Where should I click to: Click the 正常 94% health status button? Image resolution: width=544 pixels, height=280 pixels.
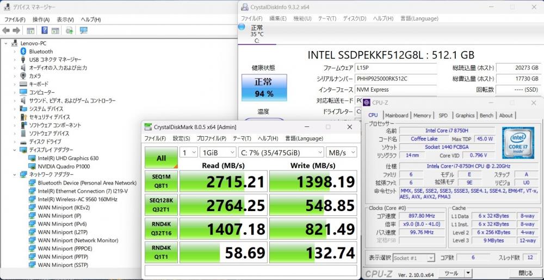pos(264,87)
